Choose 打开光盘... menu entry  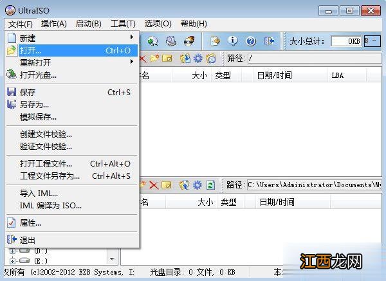click(72, 75)
